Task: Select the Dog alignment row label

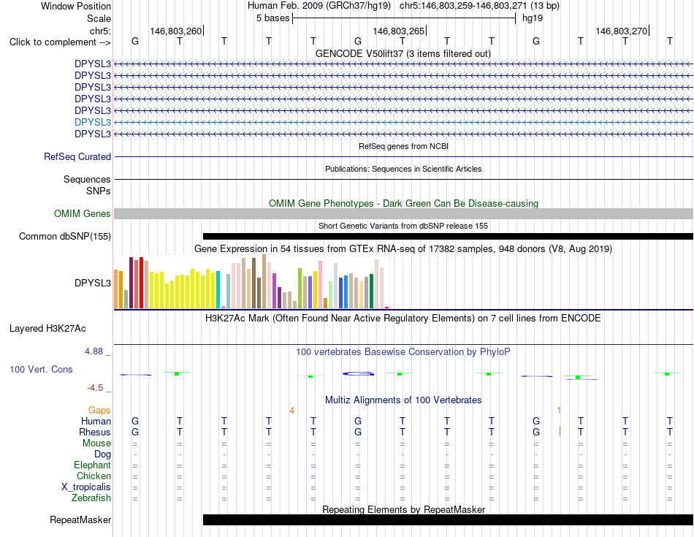Action: tap(102, 454)
